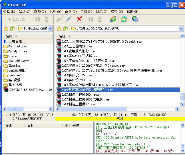Screen dimensions: 185x155
Task: Open the 命令(C) menu
Action: [x=71, y=12]
